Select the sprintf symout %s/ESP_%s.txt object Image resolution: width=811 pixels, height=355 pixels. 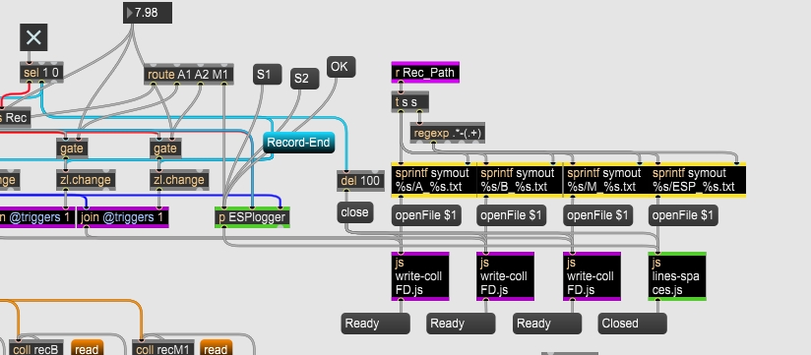(697, 180)
